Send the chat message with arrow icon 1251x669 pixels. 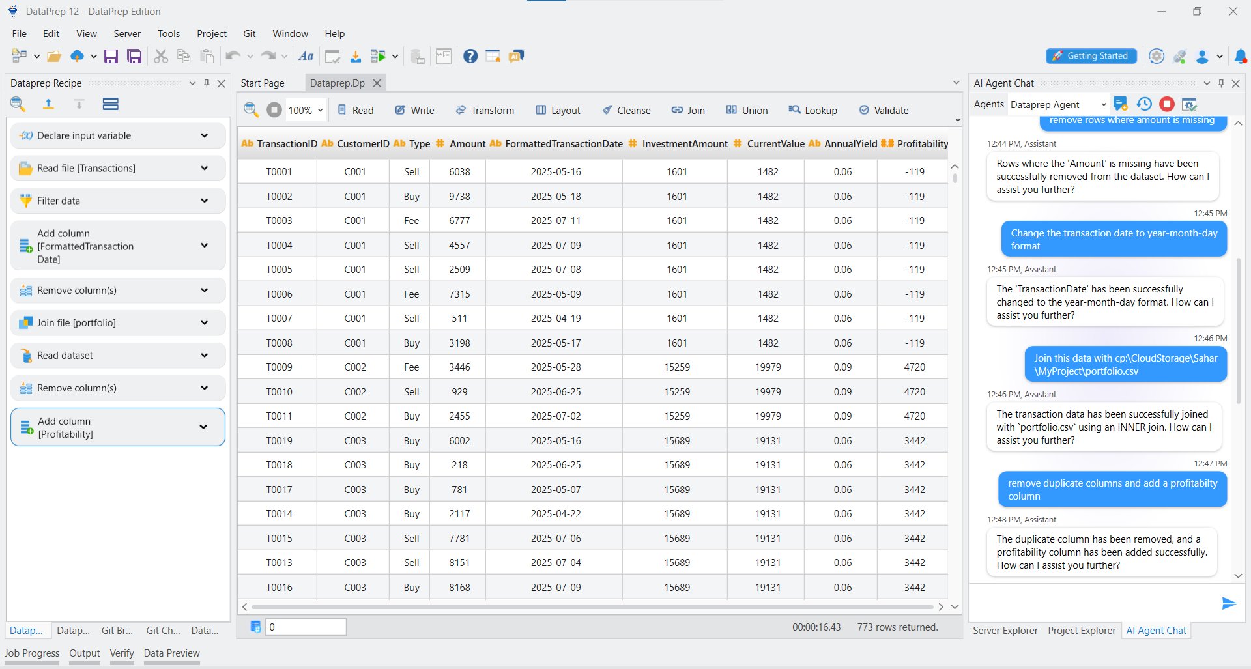point(1228,603)
